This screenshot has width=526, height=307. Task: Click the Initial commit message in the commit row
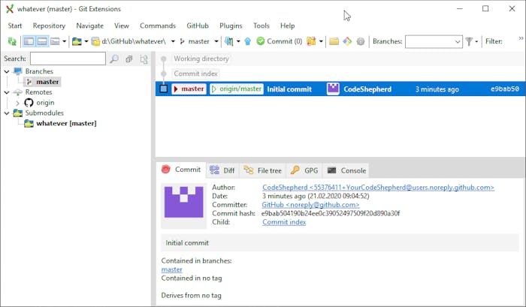click(289, 89)
